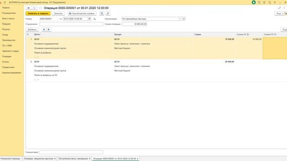
Task: Open the vertical dots menu at top right
Action: pos(284,8)
